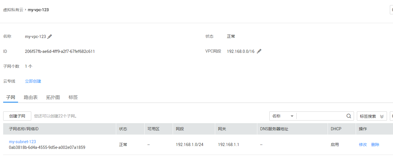
Task: Edit the VPC CIDR 192.168.0.0/16 via pencil icon
Action: coord(259,51)
